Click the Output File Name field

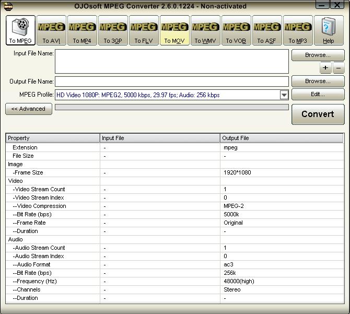coord(172,82)
